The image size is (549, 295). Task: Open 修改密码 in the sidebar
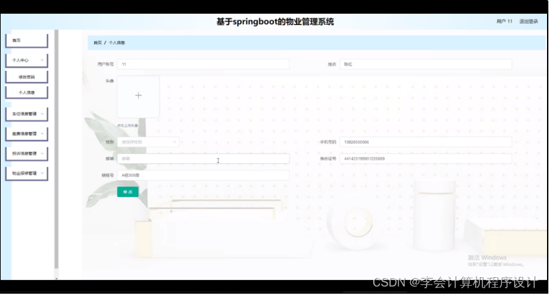(26, 77)
